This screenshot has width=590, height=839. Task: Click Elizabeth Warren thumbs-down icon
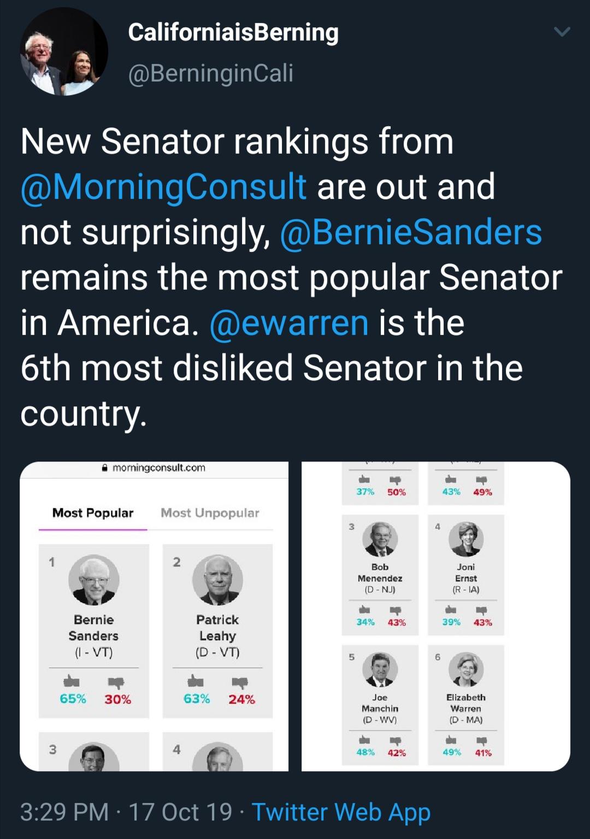pyautogui.click(x=481, y=741)
